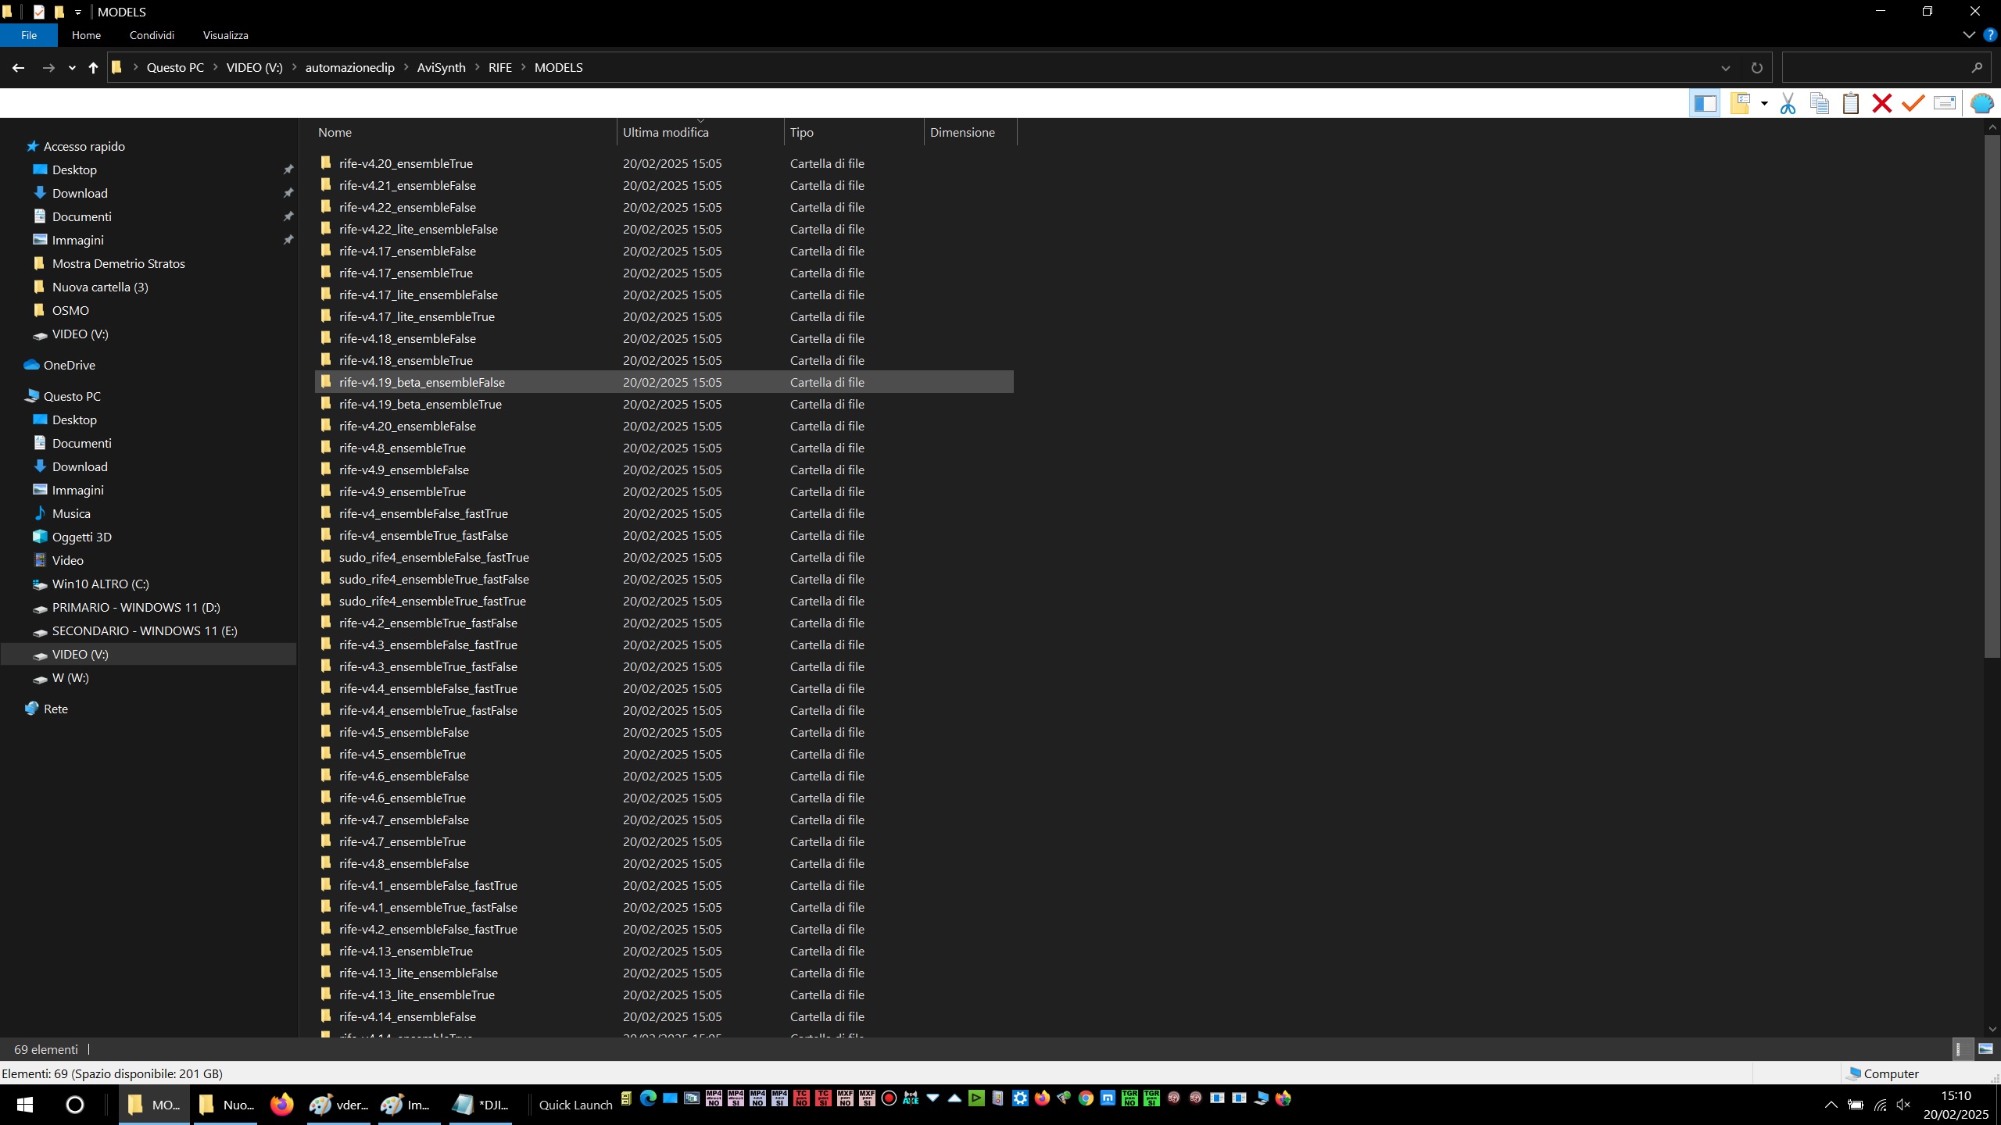Open the Condividi ribbon tab
Image resolution: width=2001 pixels, height=1125 pixels.
click(x=152, y=35)
